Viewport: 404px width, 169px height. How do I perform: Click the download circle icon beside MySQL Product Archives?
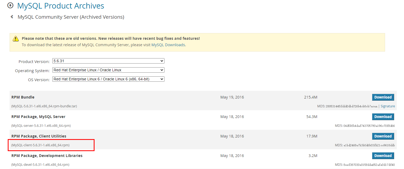click(10, 5)
